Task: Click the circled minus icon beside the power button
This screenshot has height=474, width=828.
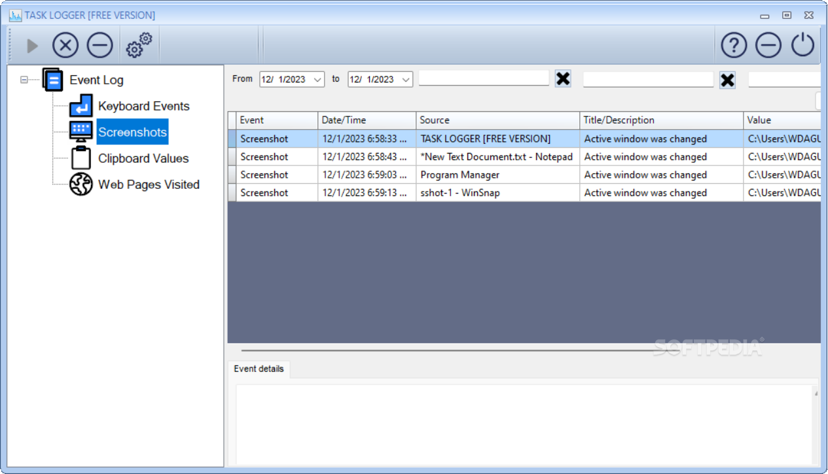Action: coord(768,46)
